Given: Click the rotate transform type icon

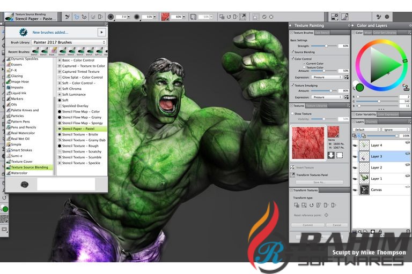Looking at the screenshot, I should (311, 204).
